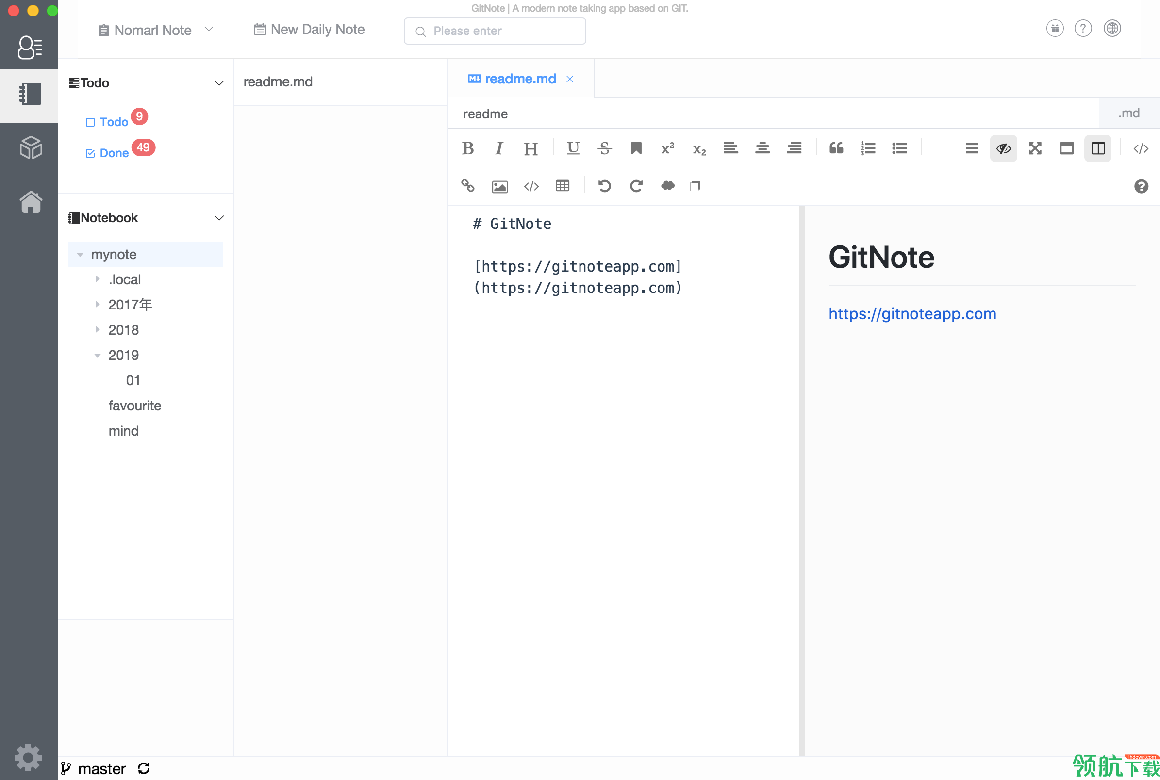Apply strikethrough formatting

tap(605, 148)
